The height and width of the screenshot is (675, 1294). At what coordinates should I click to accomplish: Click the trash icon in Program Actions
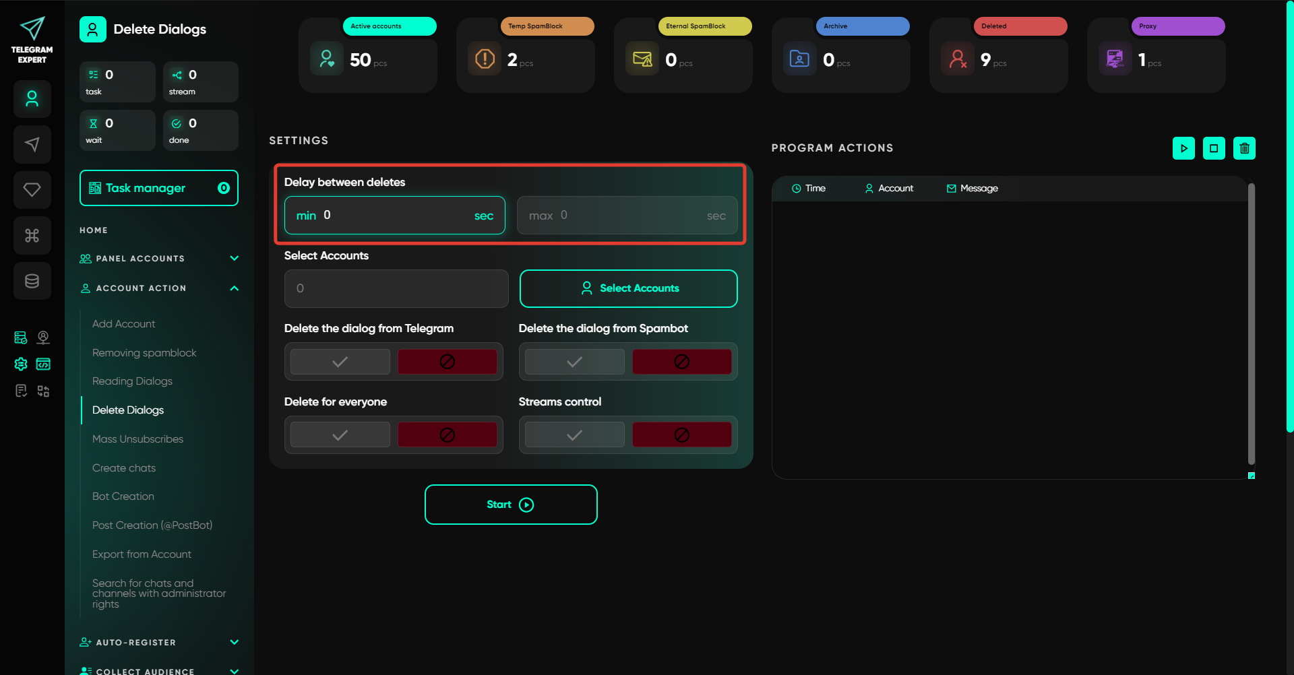(1244, 148)
